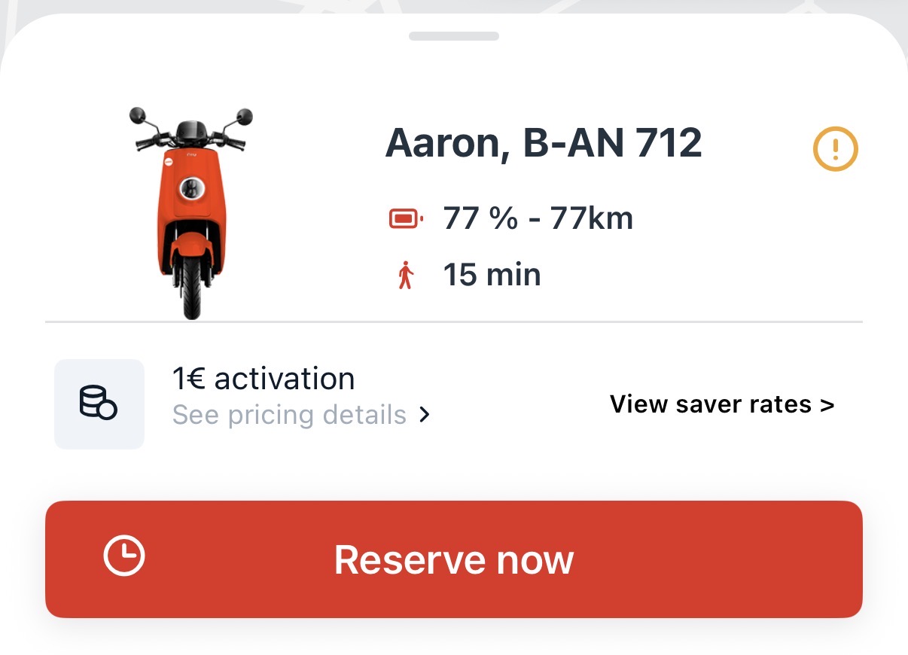Expand pricing details via the chevron arrow
This screenshot has width=908, height=655.
pos(425,415)
